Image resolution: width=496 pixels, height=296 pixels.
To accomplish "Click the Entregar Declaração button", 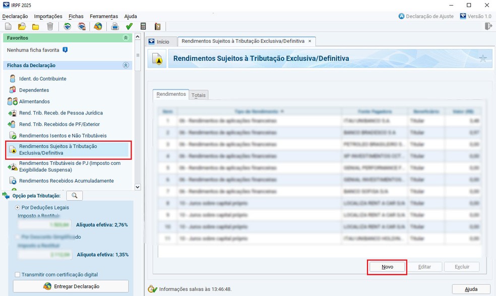I will click(x=71, y=286).
